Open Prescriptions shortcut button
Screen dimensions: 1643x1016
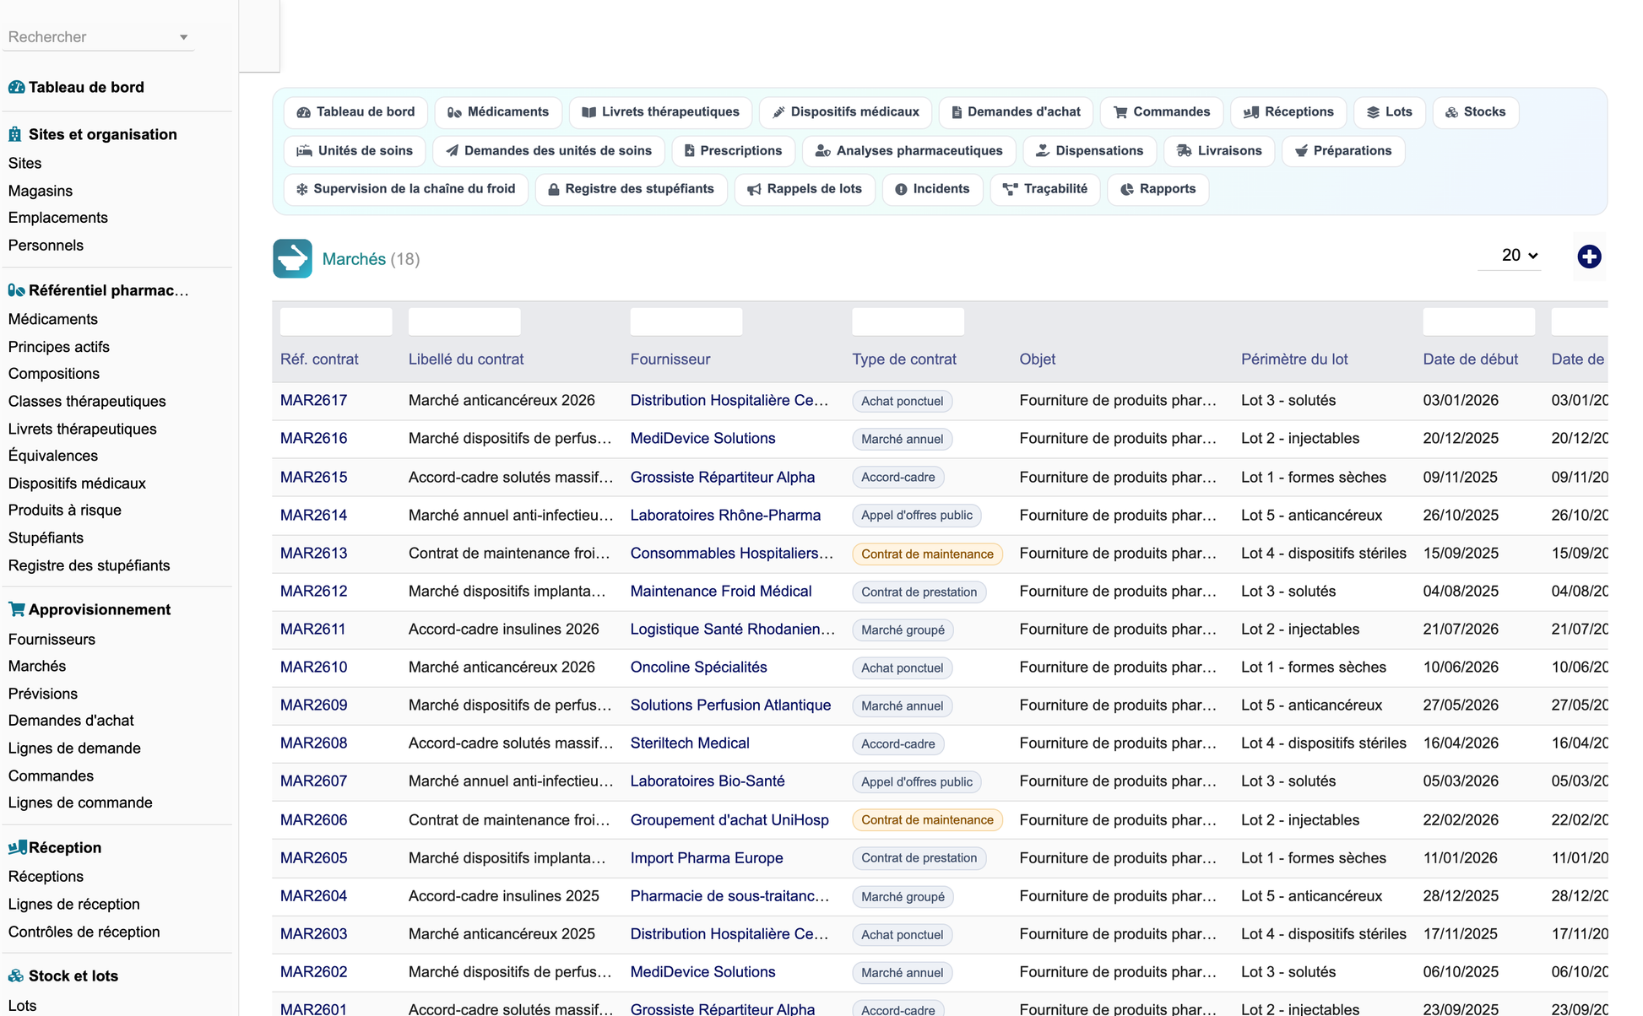(734, 151)
